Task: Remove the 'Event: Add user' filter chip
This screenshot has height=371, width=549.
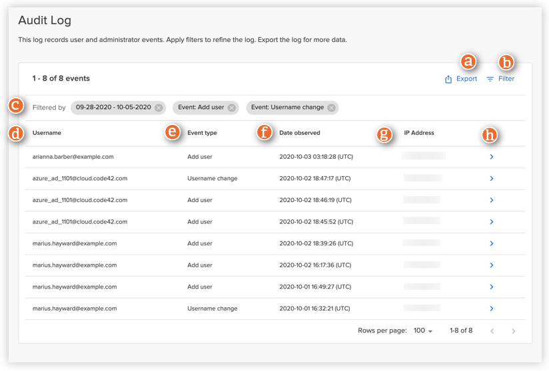Action: (x=231, y=108)
